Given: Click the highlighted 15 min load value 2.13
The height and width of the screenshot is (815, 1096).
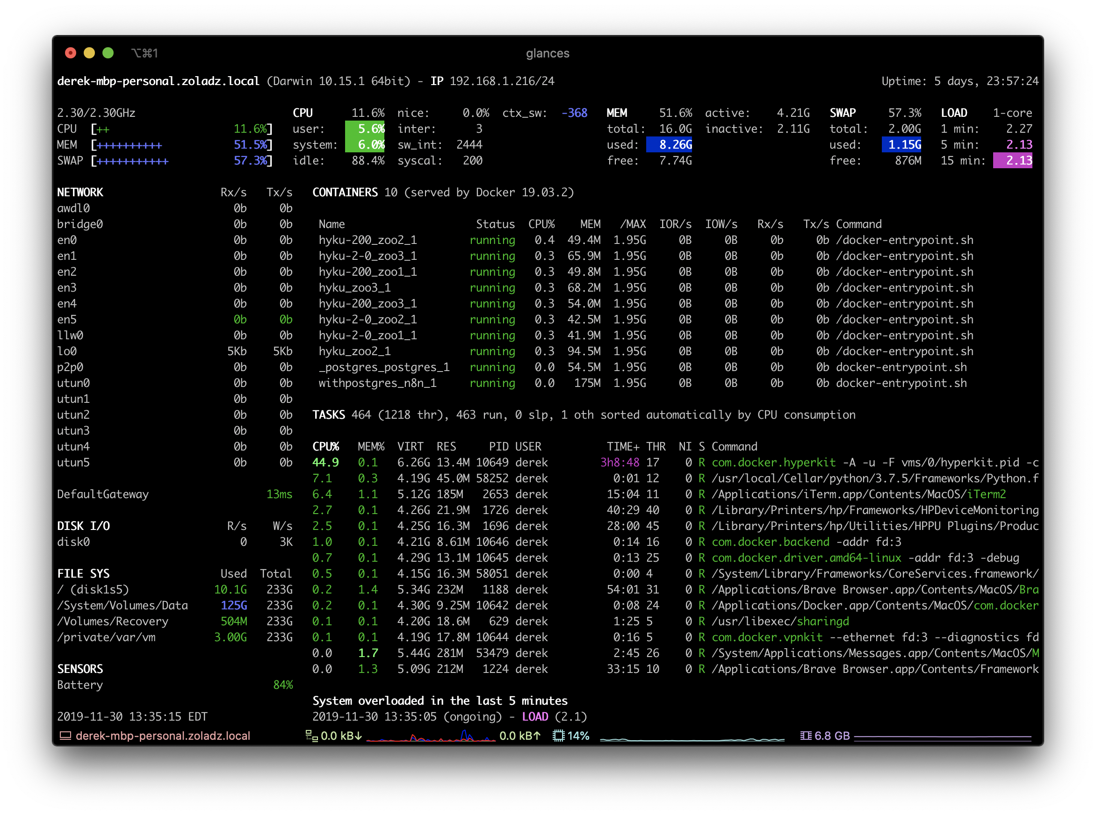Looking at the screenshot, I should [1013, 160].
